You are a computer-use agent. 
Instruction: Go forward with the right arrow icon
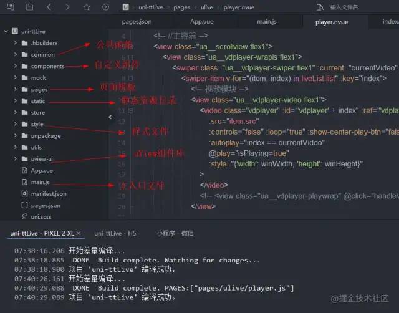click(x=68, y=7)
